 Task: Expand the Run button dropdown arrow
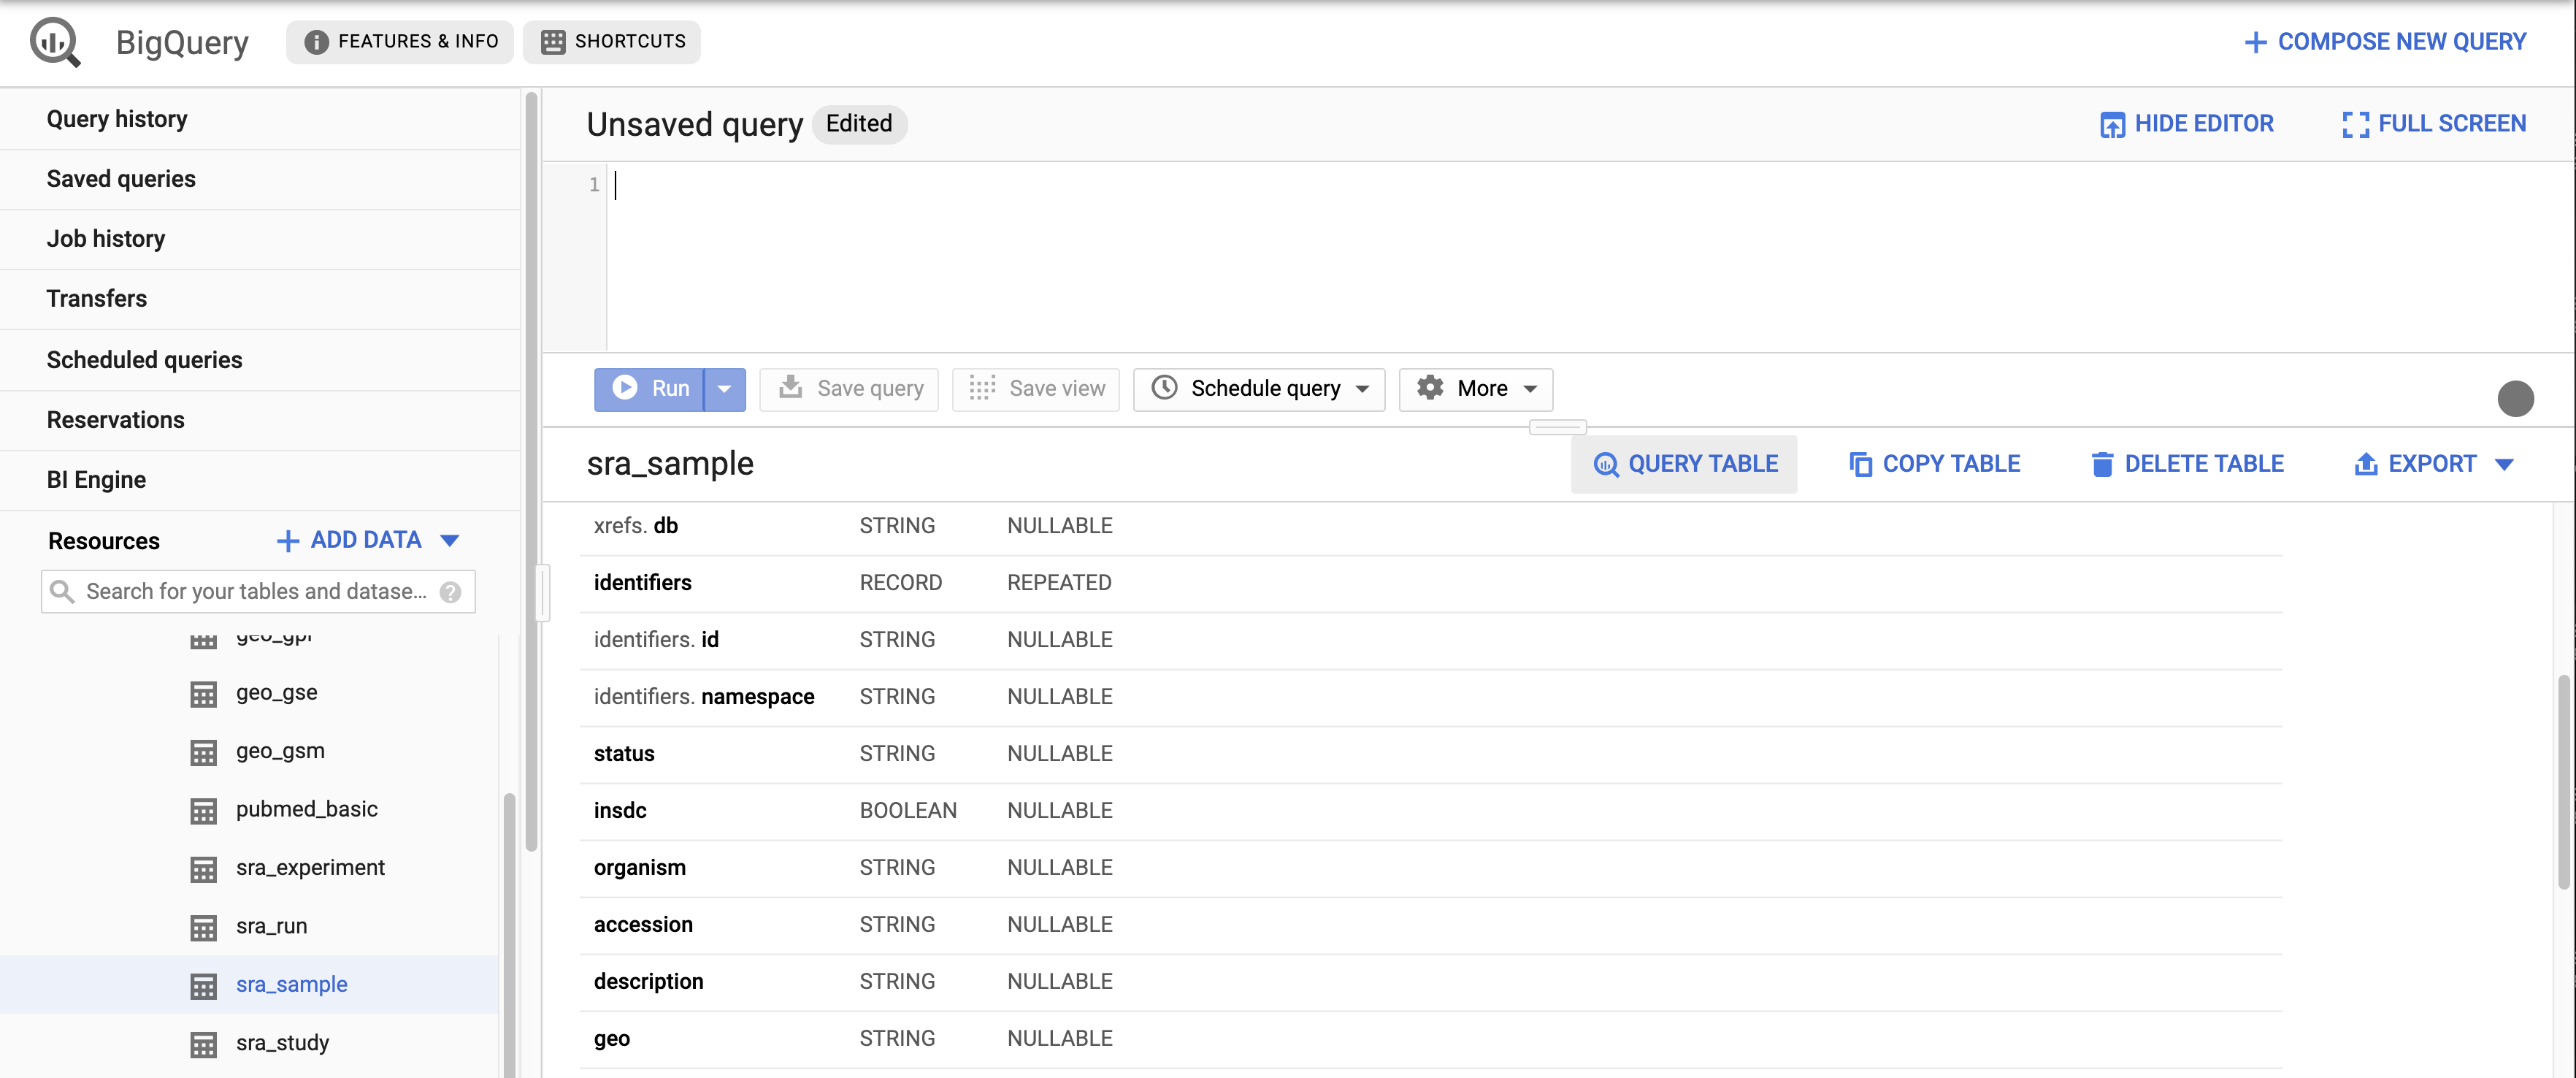(723, 388)
